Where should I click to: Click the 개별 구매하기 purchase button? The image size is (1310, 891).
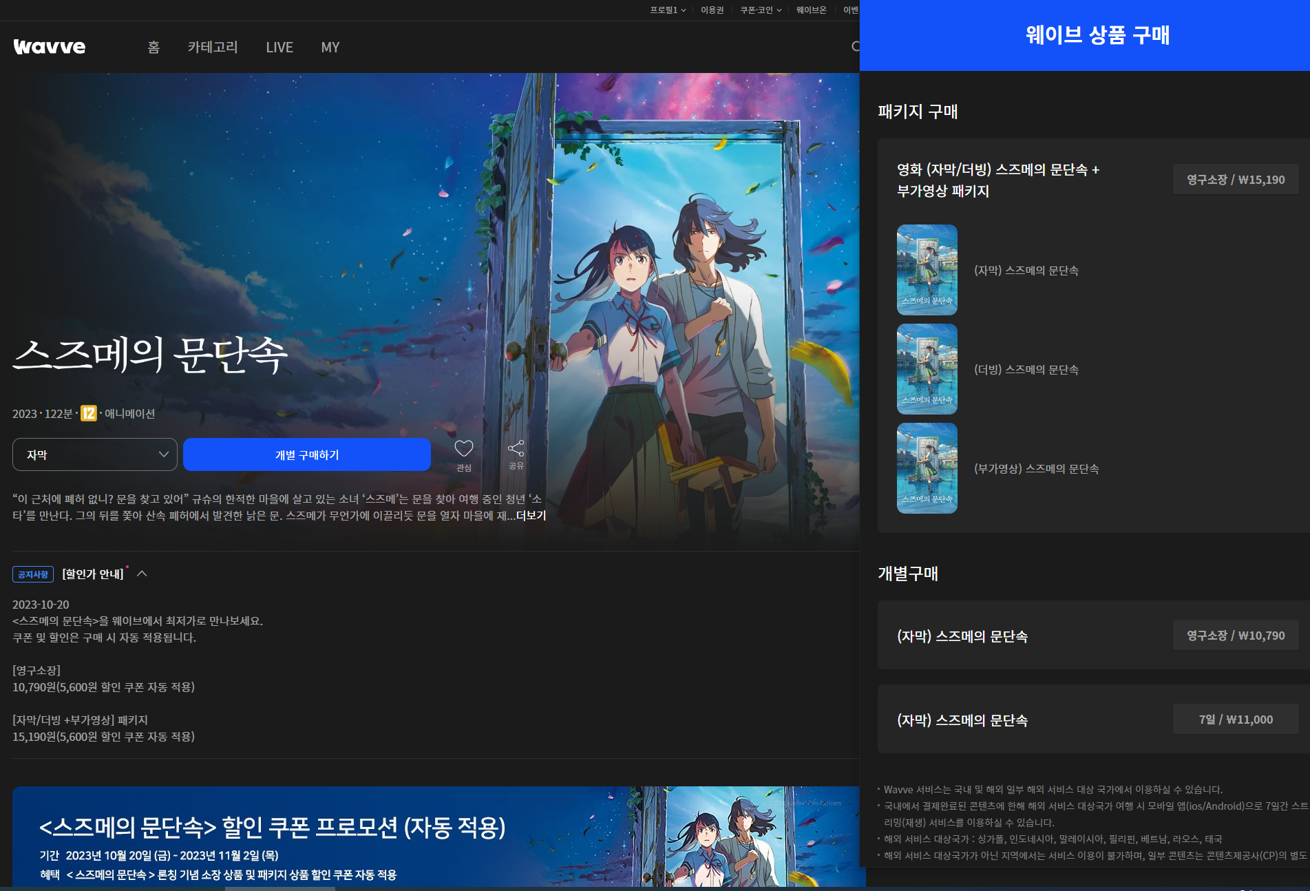tap(306, 454)
